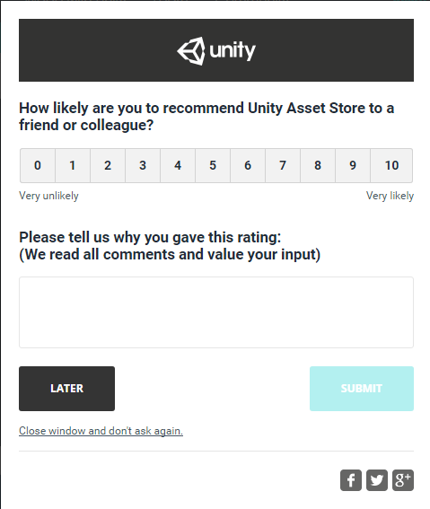Pick rating 4 on the scale

coord(178,165)
